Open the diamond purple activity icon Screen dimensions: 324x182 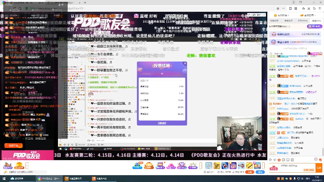[x=182, y=165]
